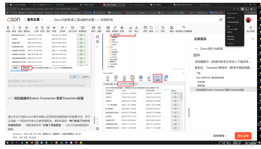261x149 pixels.
Task: Open the user avatar menu
Action: [248, 20]
